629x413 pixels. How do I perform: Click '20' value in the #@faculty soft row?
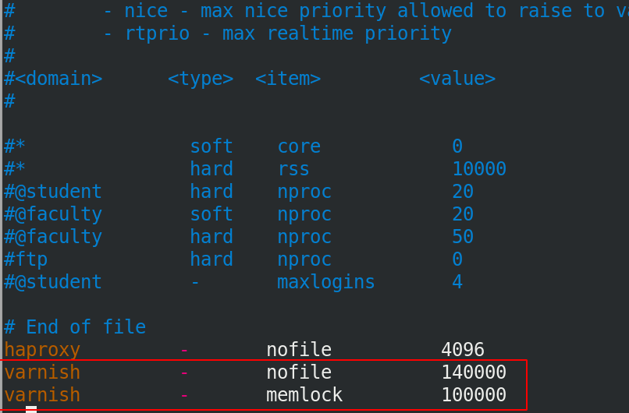[x=463, y=214]
